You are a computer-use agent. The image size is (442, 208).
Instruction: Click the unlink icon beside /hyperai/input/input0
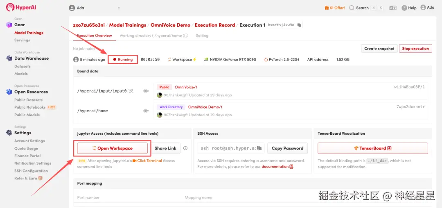point(131,91)
